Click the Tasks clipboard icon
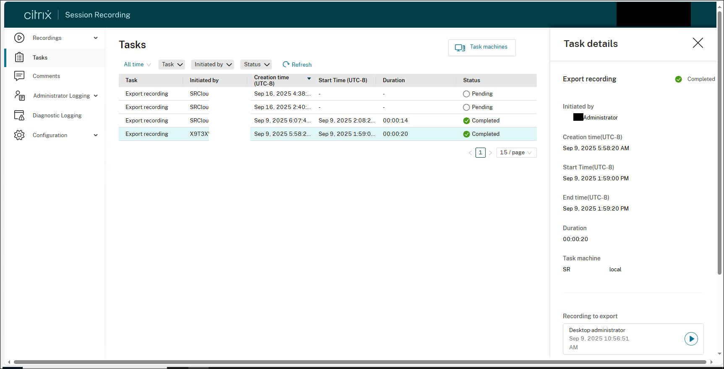Viewport: 724px width, 369px height. pos(19,57)
